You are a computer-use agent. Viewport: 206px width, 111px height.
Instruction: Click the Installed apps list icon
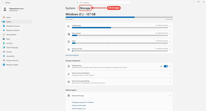click(69, 26)
